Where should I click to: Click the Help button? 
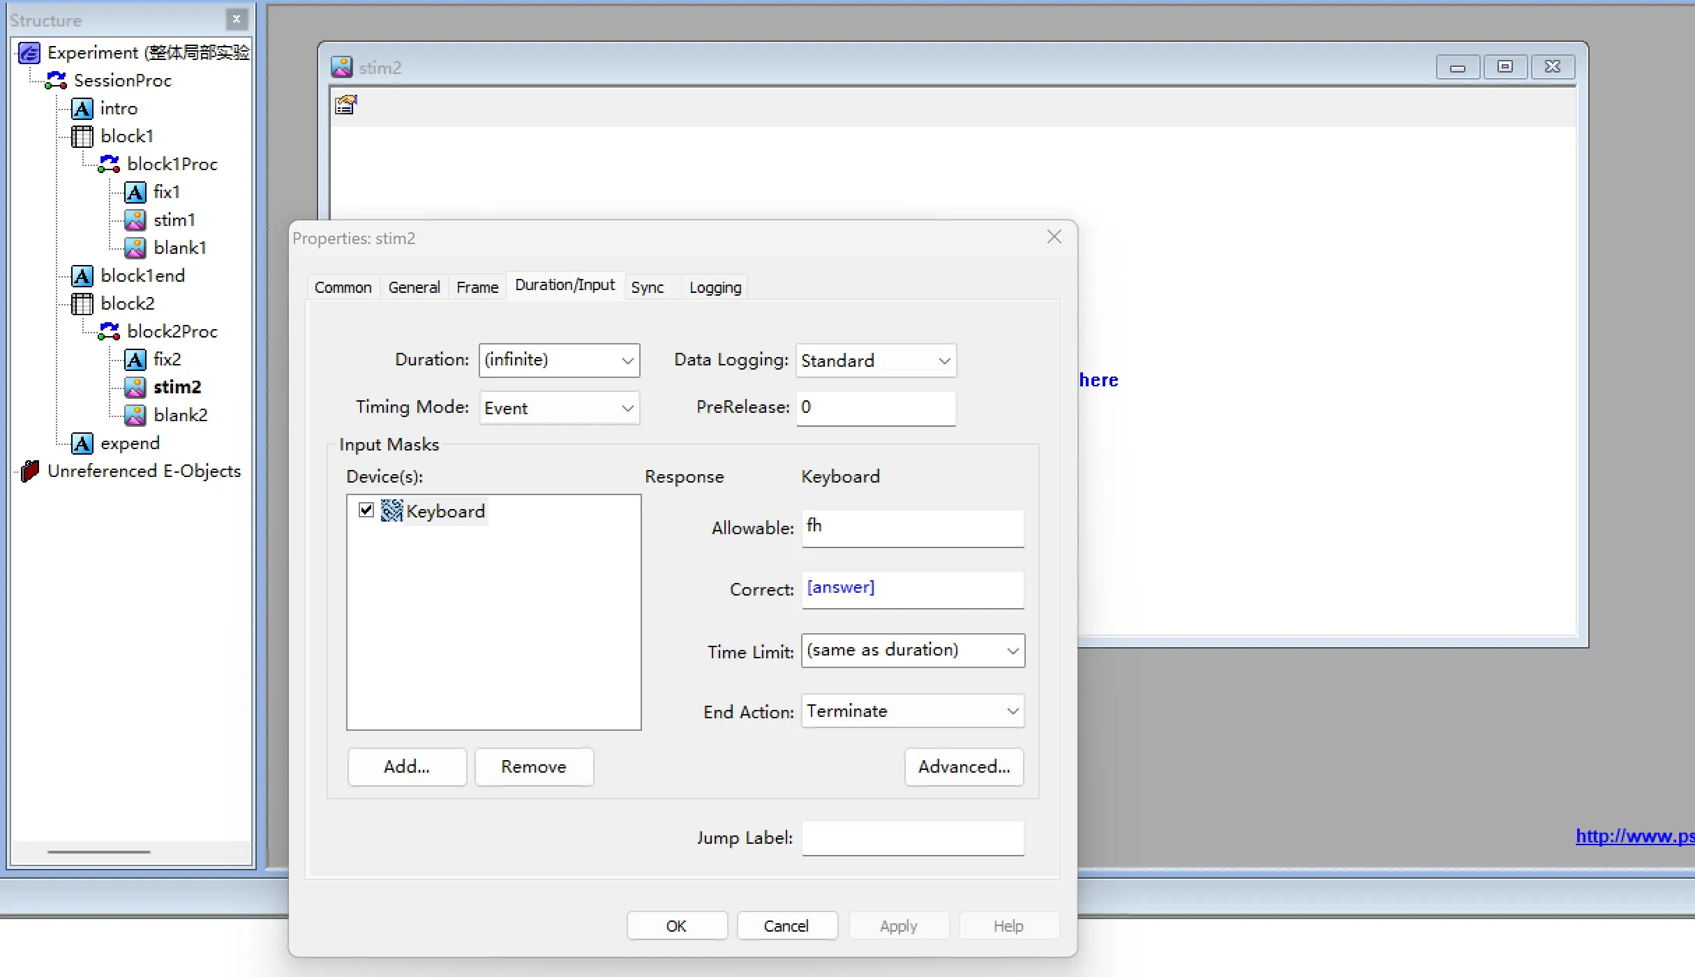click(1009, 926)
